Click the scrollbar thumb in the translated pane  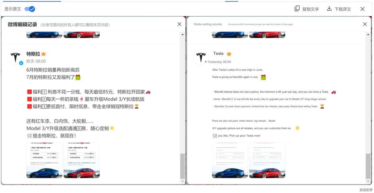[x=368, y=166]
